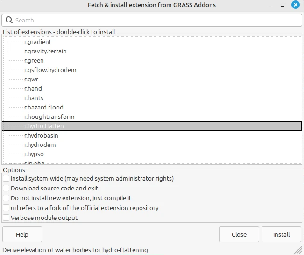The height and width of the screenshot is (255, 304).
Task: Enable url refers to a fork option
Action: click(6, 208)
